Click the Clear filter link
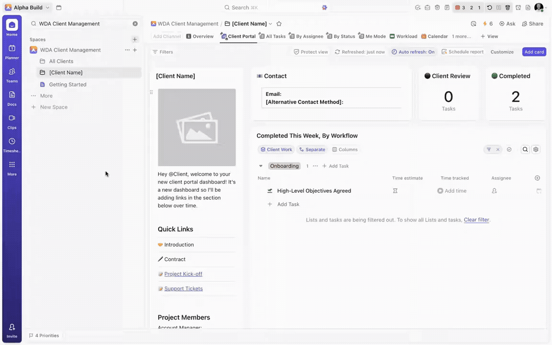Screen dimensions: 552x345 pos(476,219)
